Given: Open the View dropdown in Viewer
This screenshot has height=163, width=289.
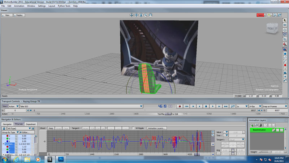Looking at the screenshot, I should [x=7, y=15].
